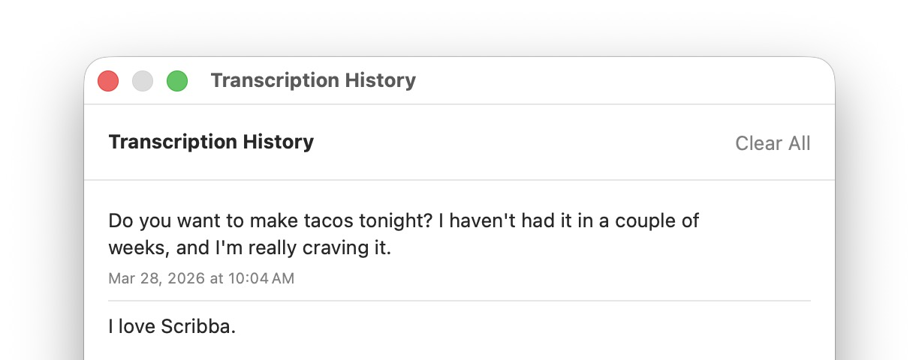Click the divider line between the two entries
This screenshot has width=919, height=360.
459,301
